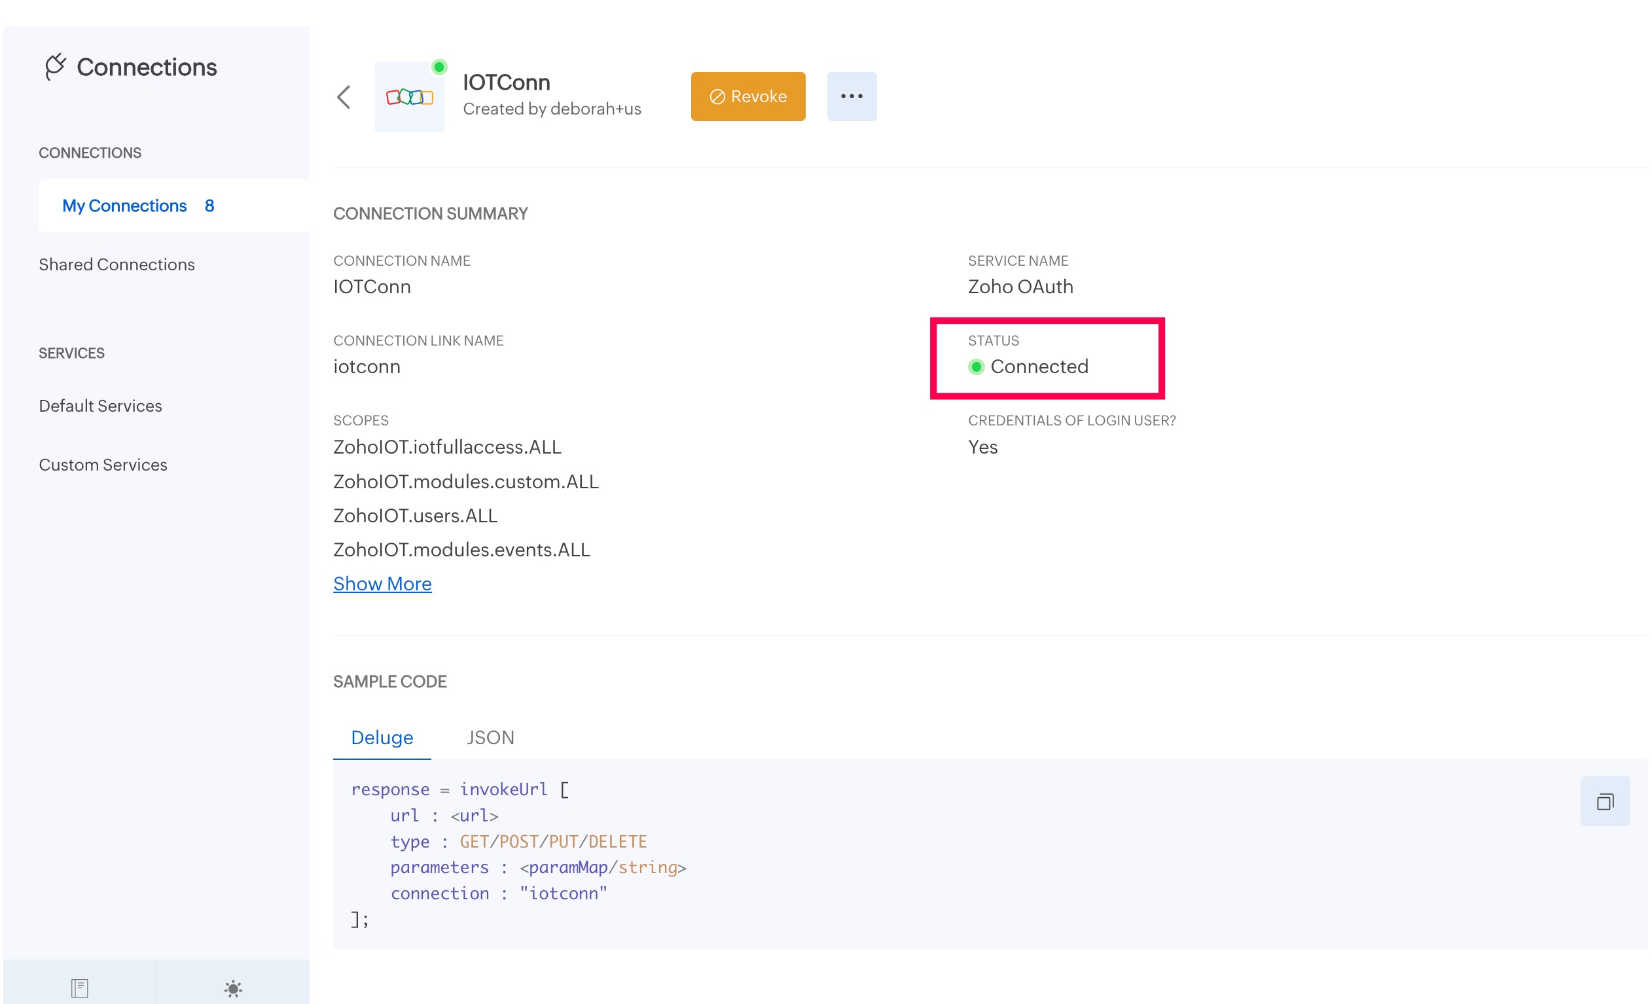Open Default Services section
The width and height of the screenshot is (1652, 1004).
coord(101,406)
